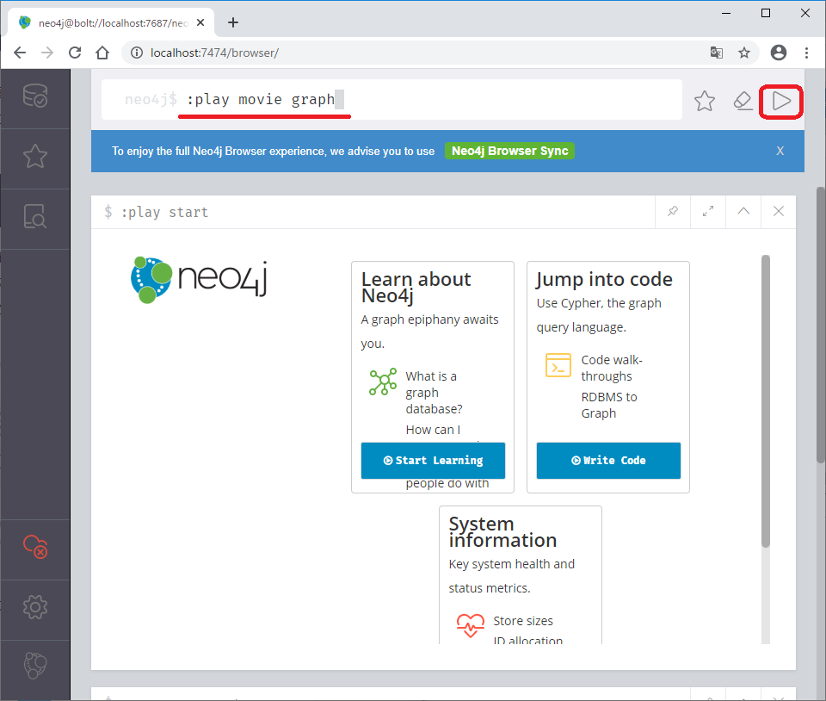Click the $ :play start frame title

click(157, 213)
